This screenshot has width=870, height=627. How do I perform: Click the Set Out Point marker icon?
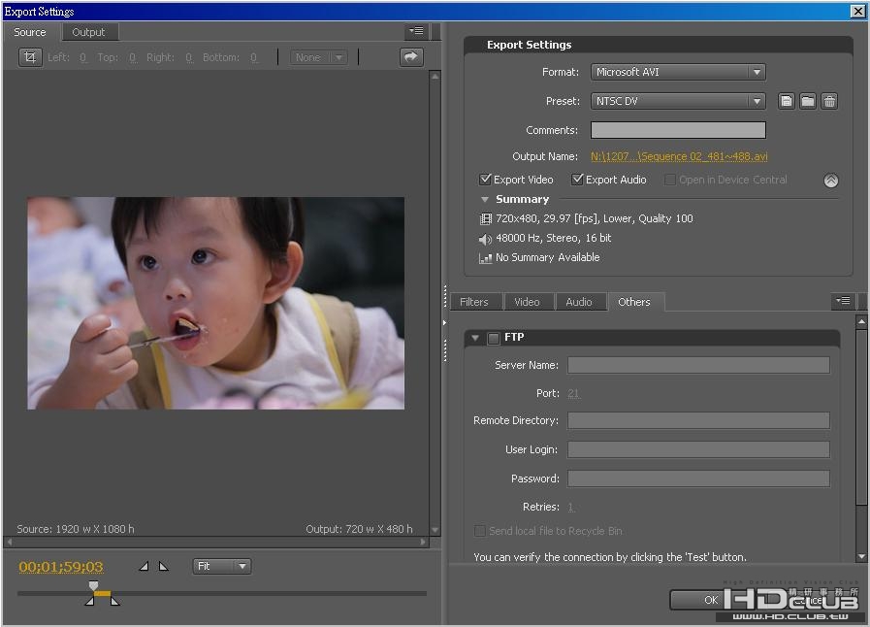(163, 566)
